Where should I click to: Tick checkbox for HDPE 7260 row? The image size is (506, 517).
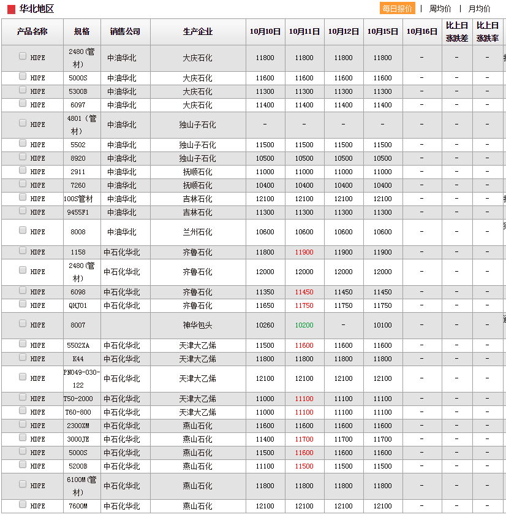[23, 183]
